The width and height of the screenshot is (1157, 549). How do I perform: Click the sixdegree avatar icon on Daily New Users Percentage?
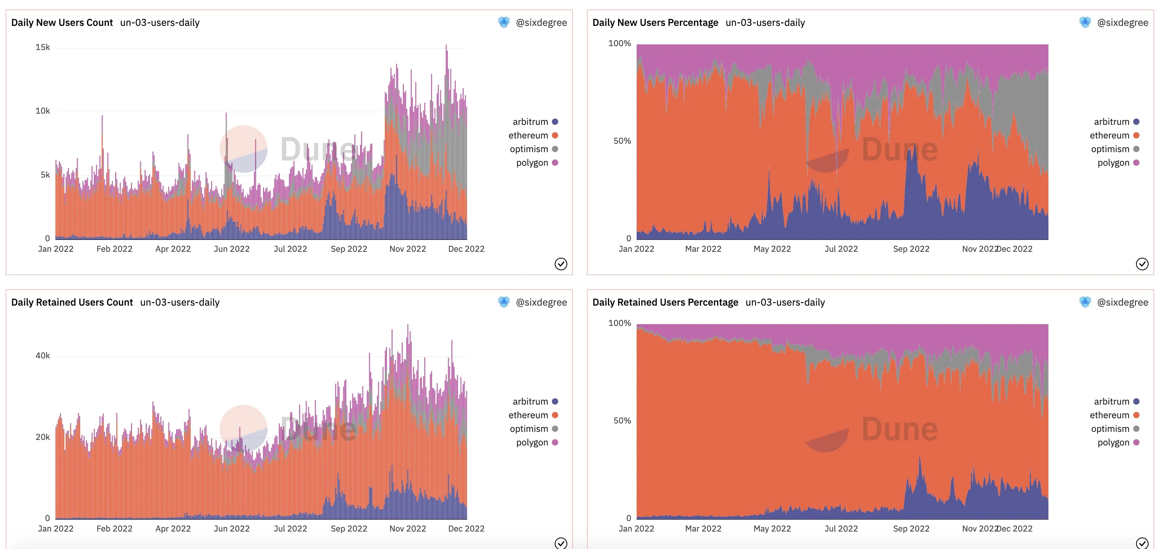[1085, 22]
